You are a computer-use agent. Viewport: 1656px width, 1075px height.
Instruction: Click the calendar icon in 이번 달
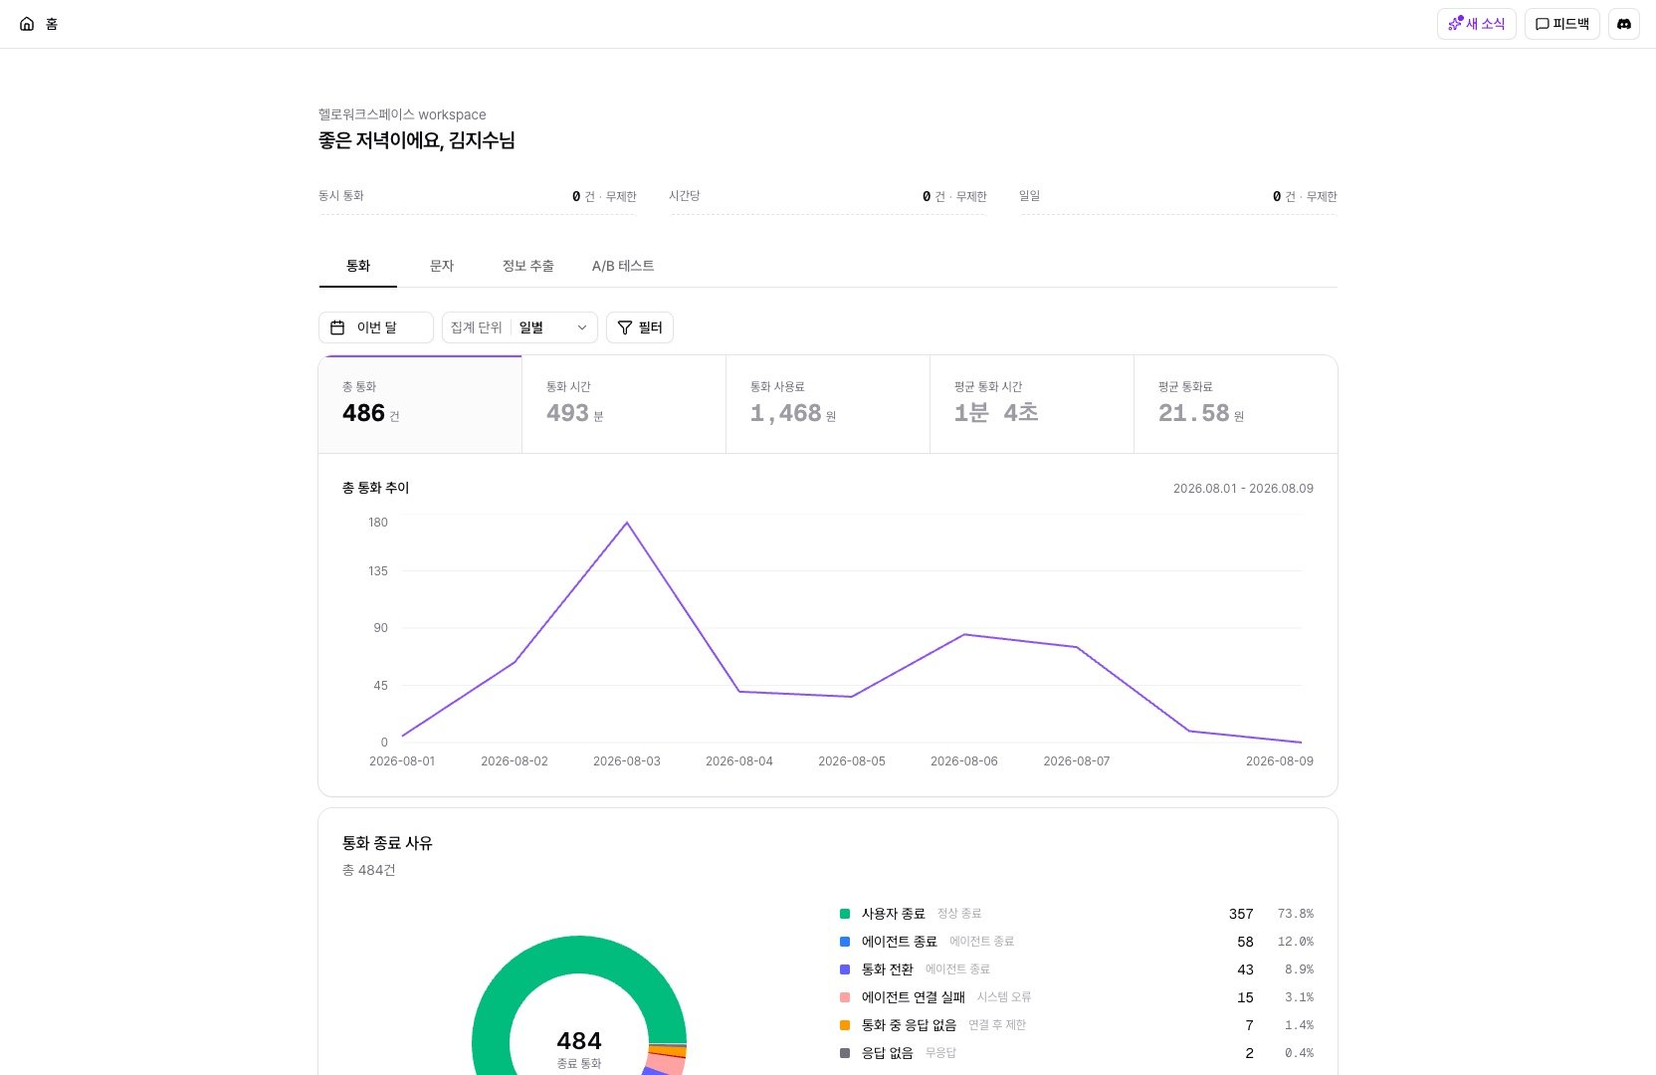point(337,327)
